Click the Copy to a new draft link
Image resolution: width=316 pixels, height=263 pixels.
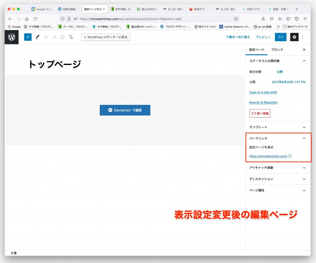click(x=263, y=92)
